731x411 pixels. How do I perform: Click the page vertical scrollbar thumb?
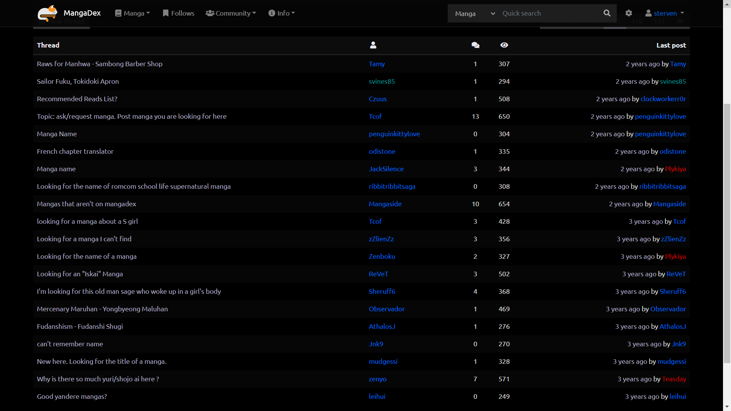[x=727, y=233]
